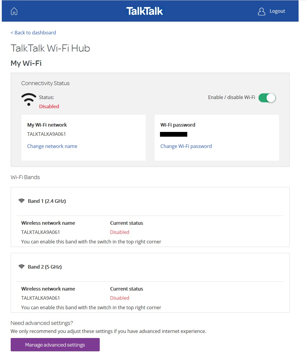
Task: Open the Change Wi-Fi password link
Action: coord(186,146)
